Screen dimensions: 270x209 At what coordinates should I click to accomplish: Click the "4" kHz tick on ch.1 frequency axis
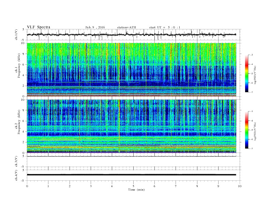coord(24,75)
